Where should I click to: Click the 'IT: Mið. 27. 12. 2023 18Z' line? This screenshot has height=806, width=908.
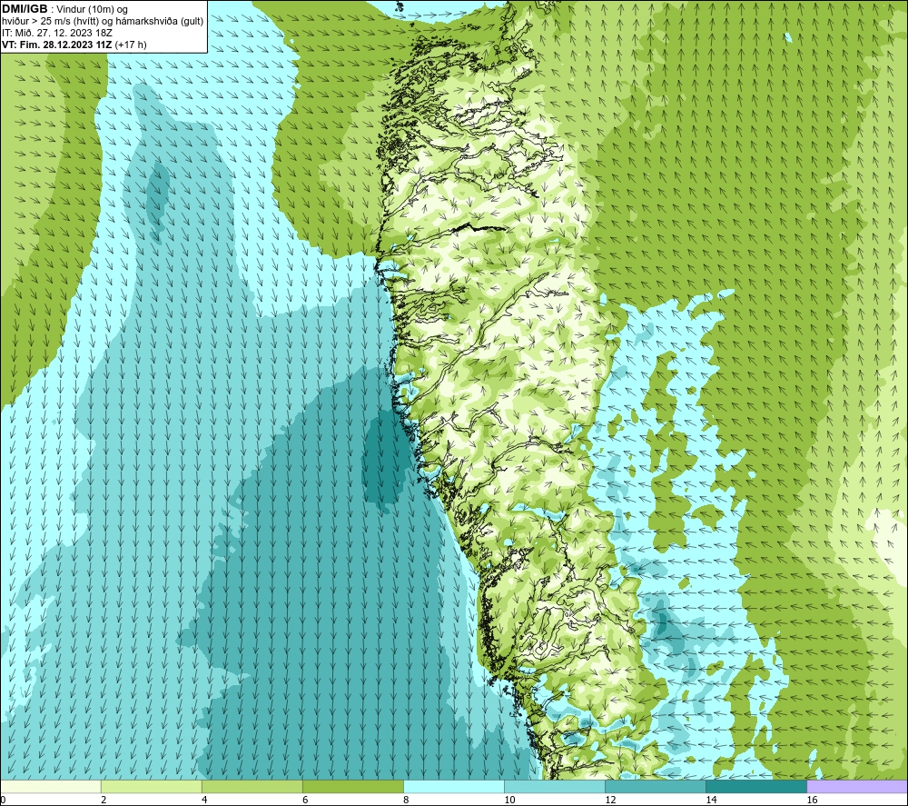tap(57, 33)
